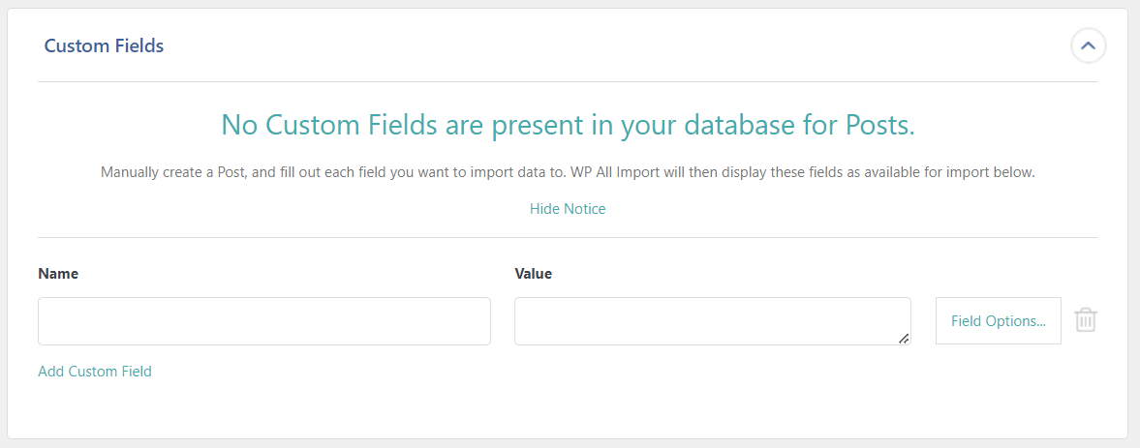Open the Field Options menu

pos(998,321)
